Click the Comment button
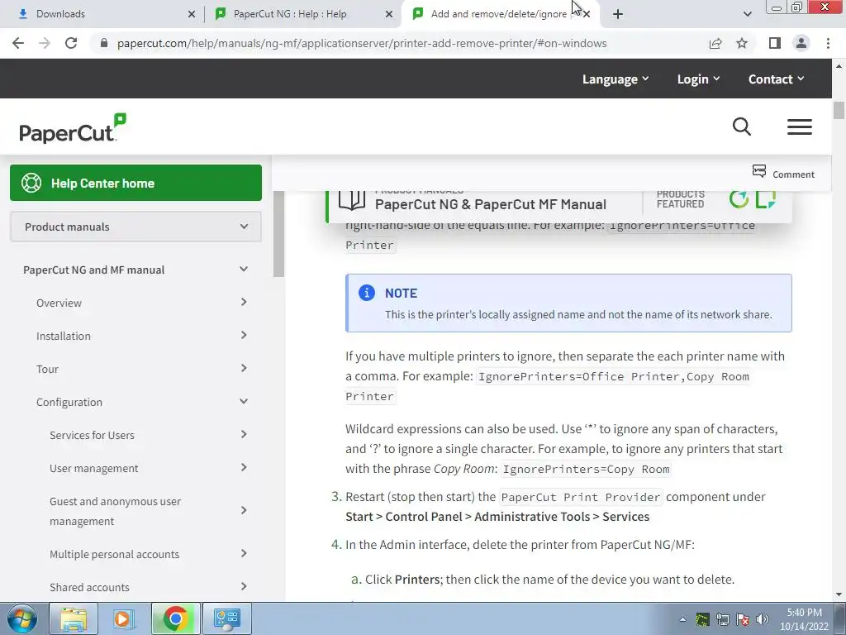The height and width of the screenshot is (635, 846). pos(783,174)
